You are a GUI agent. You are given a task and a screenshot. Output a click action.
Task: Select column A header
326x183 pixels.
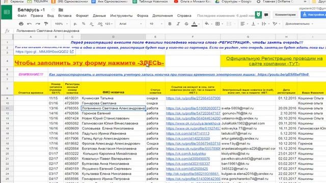click(31, 37)
